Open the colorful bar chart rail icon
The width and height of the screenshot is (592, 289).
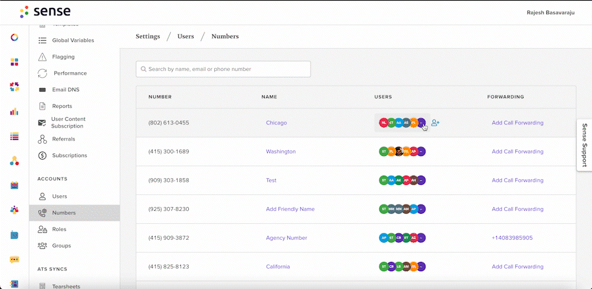coord(14,112)
